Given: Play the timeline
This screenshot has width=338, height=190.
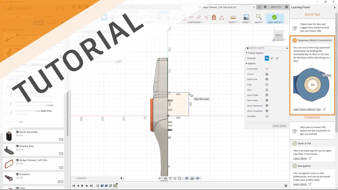Looking at the screenshot, I should [x=82, y=186].
